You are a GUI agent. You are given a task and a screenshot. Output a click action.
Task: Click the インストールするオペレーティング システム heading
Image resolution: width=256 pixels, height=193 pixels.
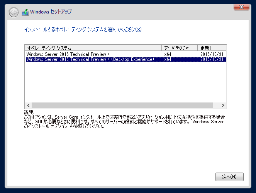coord(83,30)
